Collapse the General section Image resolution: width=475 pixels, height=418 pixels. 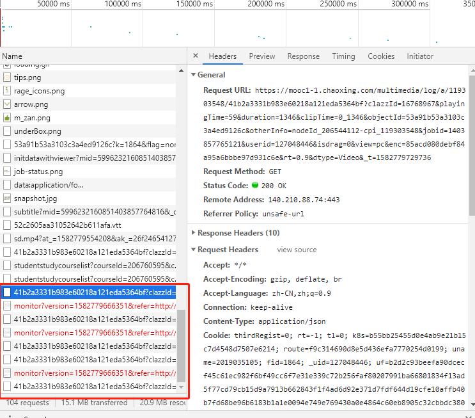click(194, 75)
